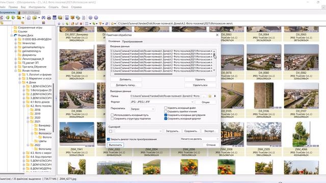Check Сохранять структуру подпапок

pos(112,118)
